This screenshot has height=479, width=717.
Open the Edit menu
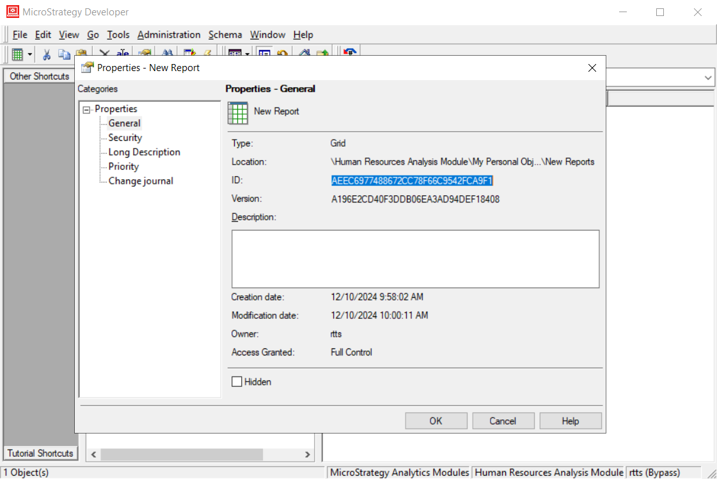(x=43, y=35)
